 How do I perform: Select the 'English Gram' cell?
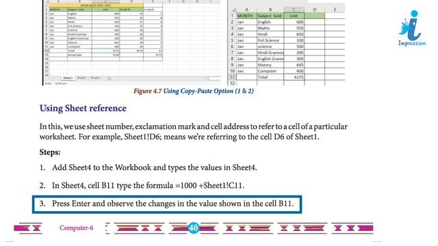click(270, 59)
